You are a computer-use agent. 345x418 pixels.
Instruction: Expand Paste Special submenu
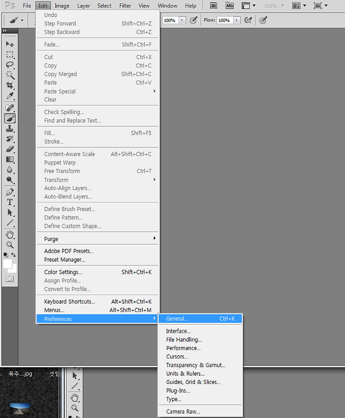97,91
